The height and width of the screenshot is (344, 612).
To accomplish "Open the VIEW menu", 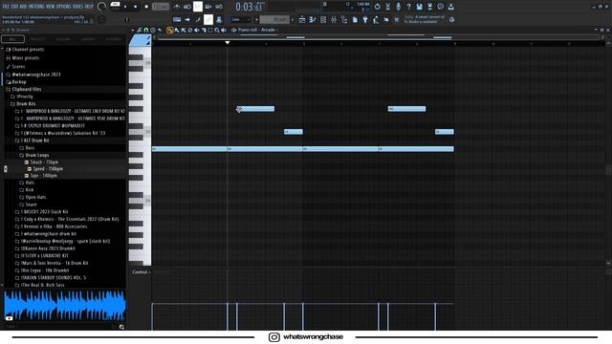I will tap(51, 7).
